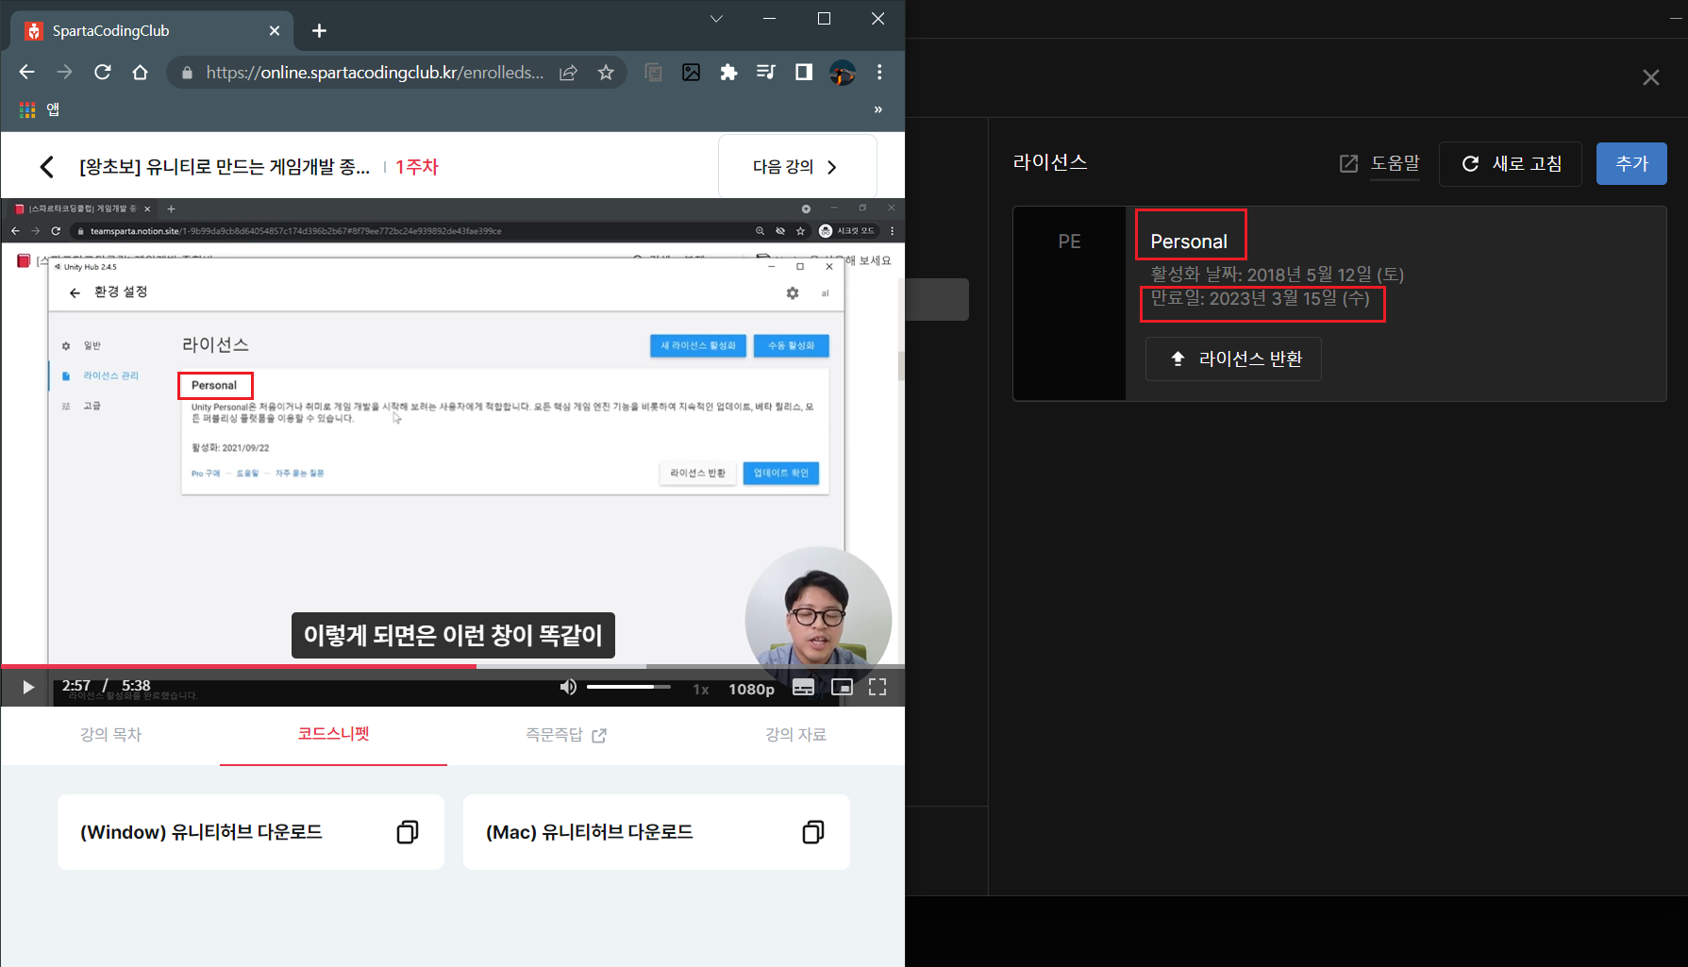Open a new Chrome tab
The width and height of the screenshot is (1688, 967).
[319, 31]
